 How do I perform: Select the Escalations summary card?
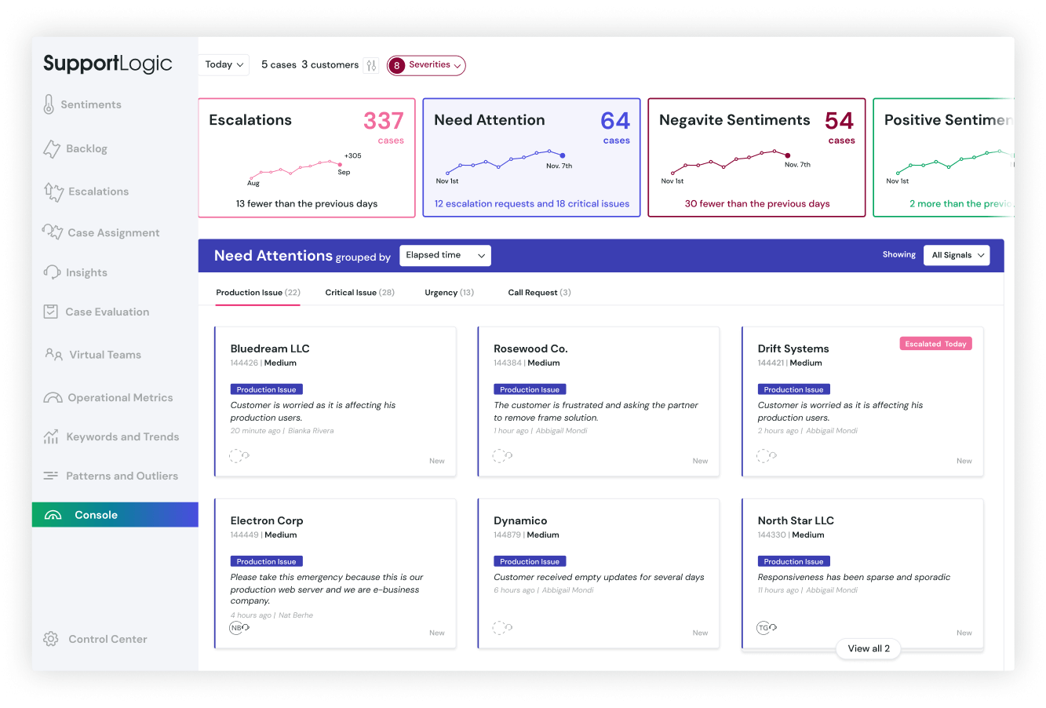(x=307, y=158)
